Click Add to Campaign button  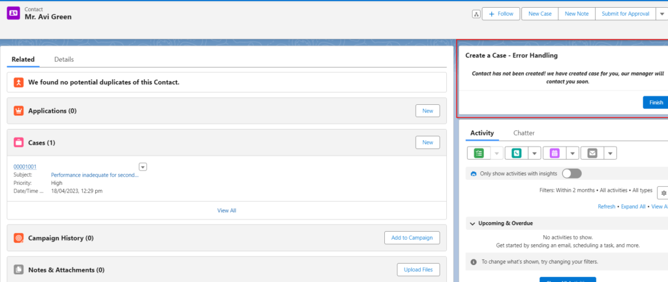(x=412, y=238)
